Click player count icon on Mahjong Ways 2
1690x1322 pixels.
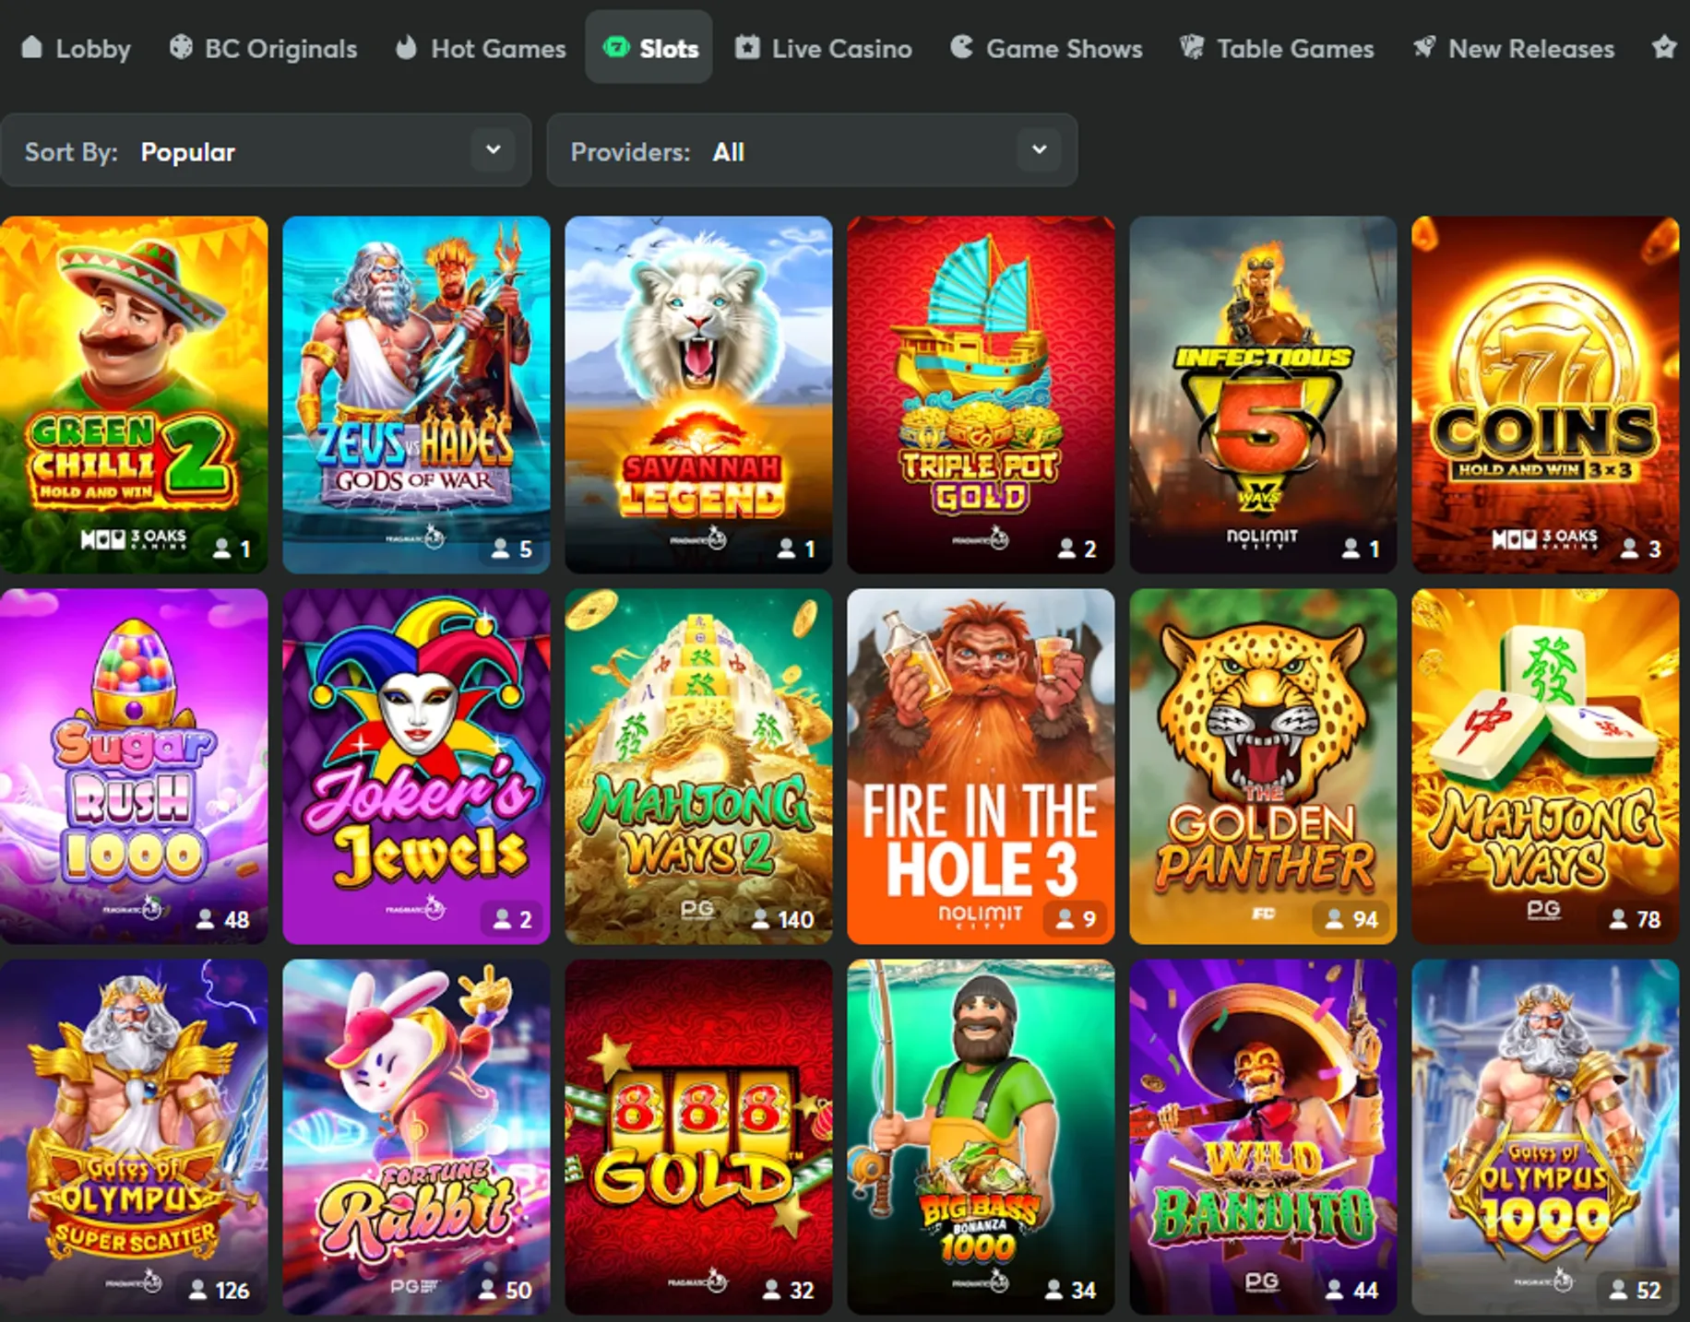pyautogui.click(x=760, y=919)
